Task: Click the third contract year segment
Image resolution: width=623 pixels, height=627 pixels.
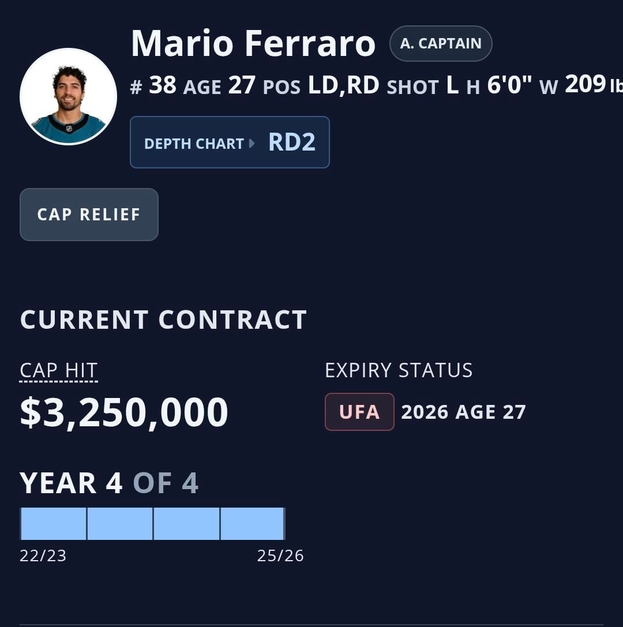Action: pyautogui.click(x=186, y=524)
